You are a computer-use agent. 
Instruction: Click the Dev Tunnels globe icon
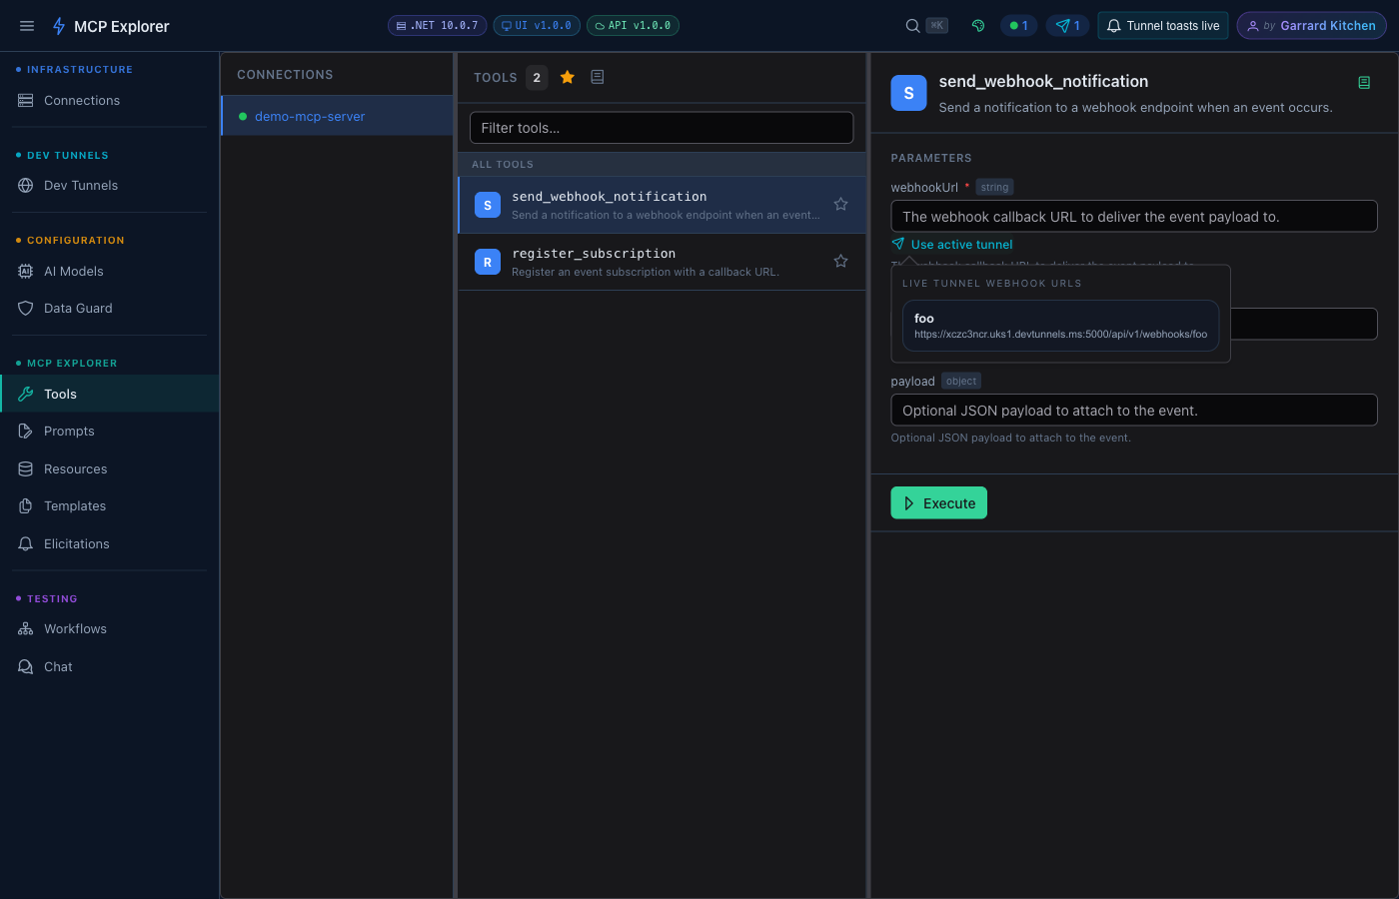[x=26, y=185]
